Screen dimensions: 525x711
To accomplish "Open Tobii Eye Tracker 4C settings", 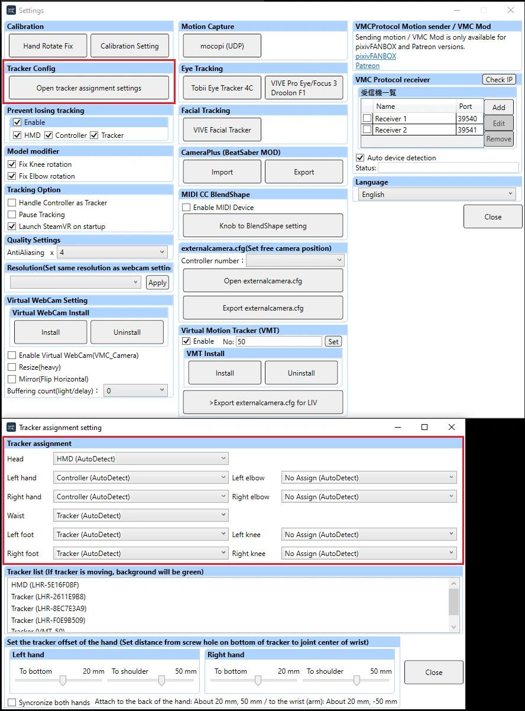I will coord(222,88).
